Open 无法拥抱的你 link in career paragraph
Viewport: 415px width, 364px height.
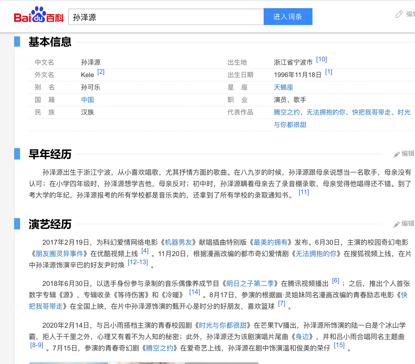[316, 254]
